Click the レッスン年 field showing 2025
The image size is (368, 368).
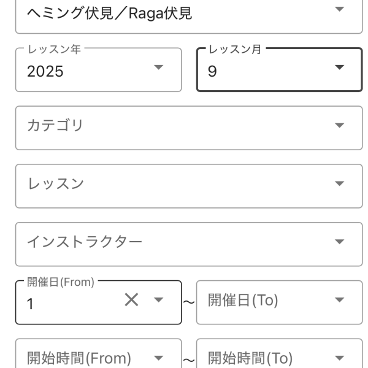tap(80, 71)
